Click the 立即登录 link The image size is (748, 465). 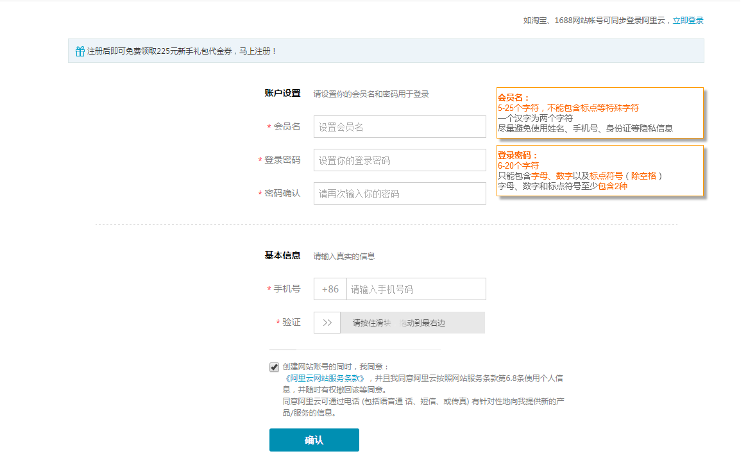tap(688, 21)
